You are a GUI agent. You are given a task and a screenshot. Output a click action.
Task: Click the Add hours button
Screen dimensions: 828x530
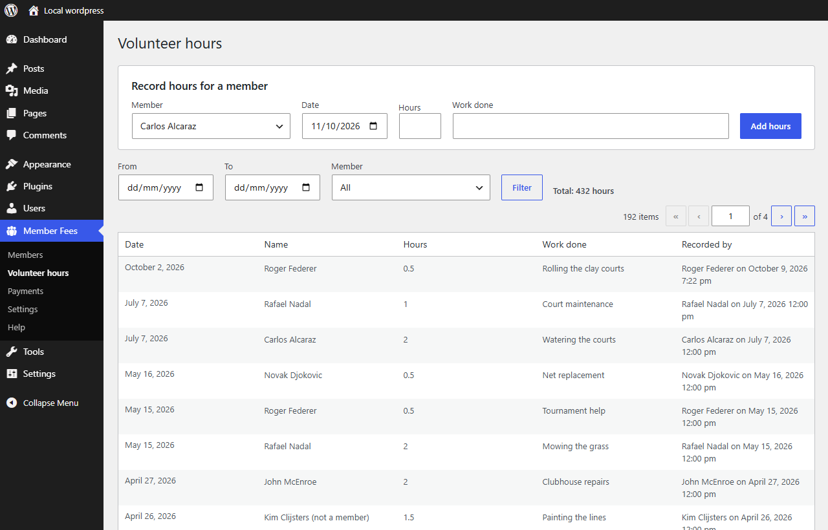[770, 126]
